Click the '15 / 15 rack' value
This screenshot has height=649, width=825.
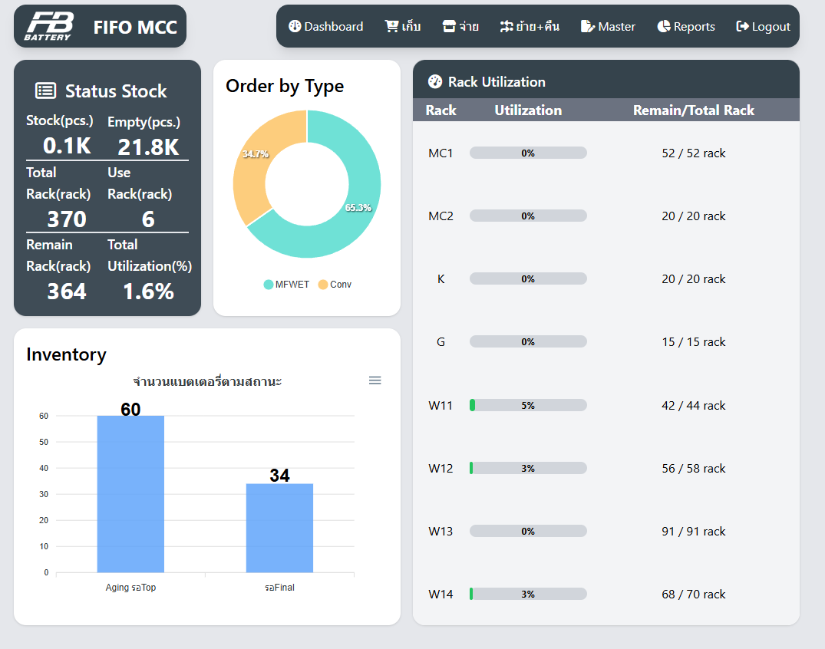tap(694, 342)
